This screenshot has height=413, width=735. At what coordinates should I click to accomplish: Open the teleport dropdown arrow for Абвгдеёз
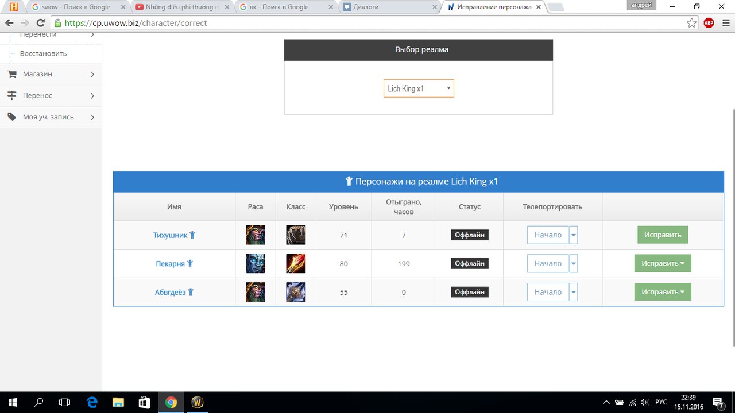pos(574,292)
